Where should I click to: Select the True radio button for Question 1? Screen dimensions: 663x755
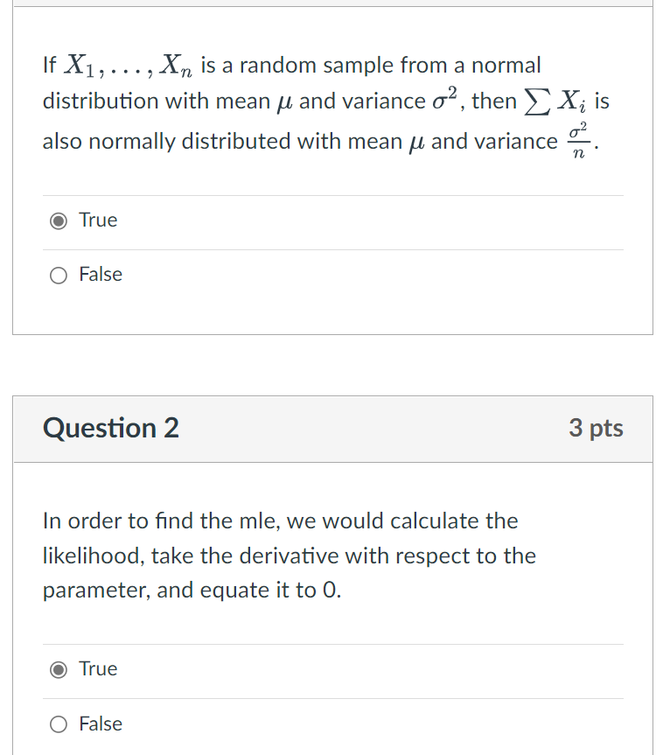[x=58, y=220]
